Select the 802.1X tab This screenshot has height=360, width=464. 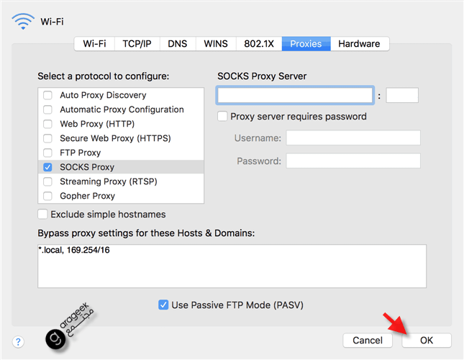pos(259,44)
